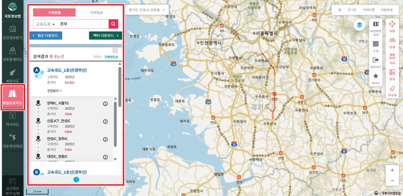Open the 국토정보맵 home logo
Image resolution: width=403 pixels, height=196 pixels.
click(13, 10)
